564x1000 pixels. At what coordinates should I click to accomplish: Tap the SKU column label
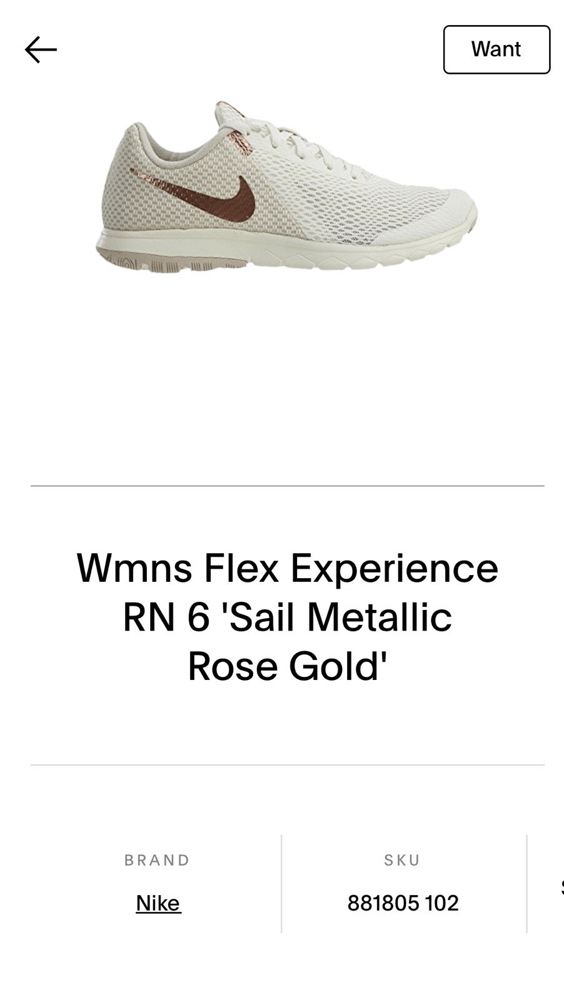point(402,860)
